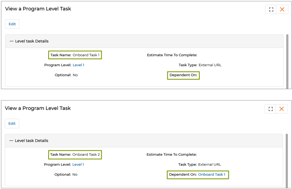
Task: Click 'Estimate Time To Complete:' in Onboard Task 1 dialog
Action: click(172, 55)
